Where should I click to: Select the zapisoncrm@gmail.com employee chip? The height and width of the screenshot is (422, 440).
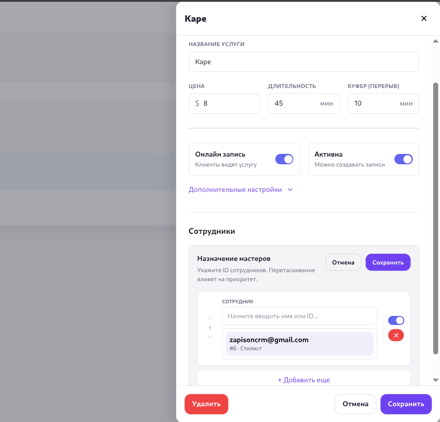pos(299,343)
